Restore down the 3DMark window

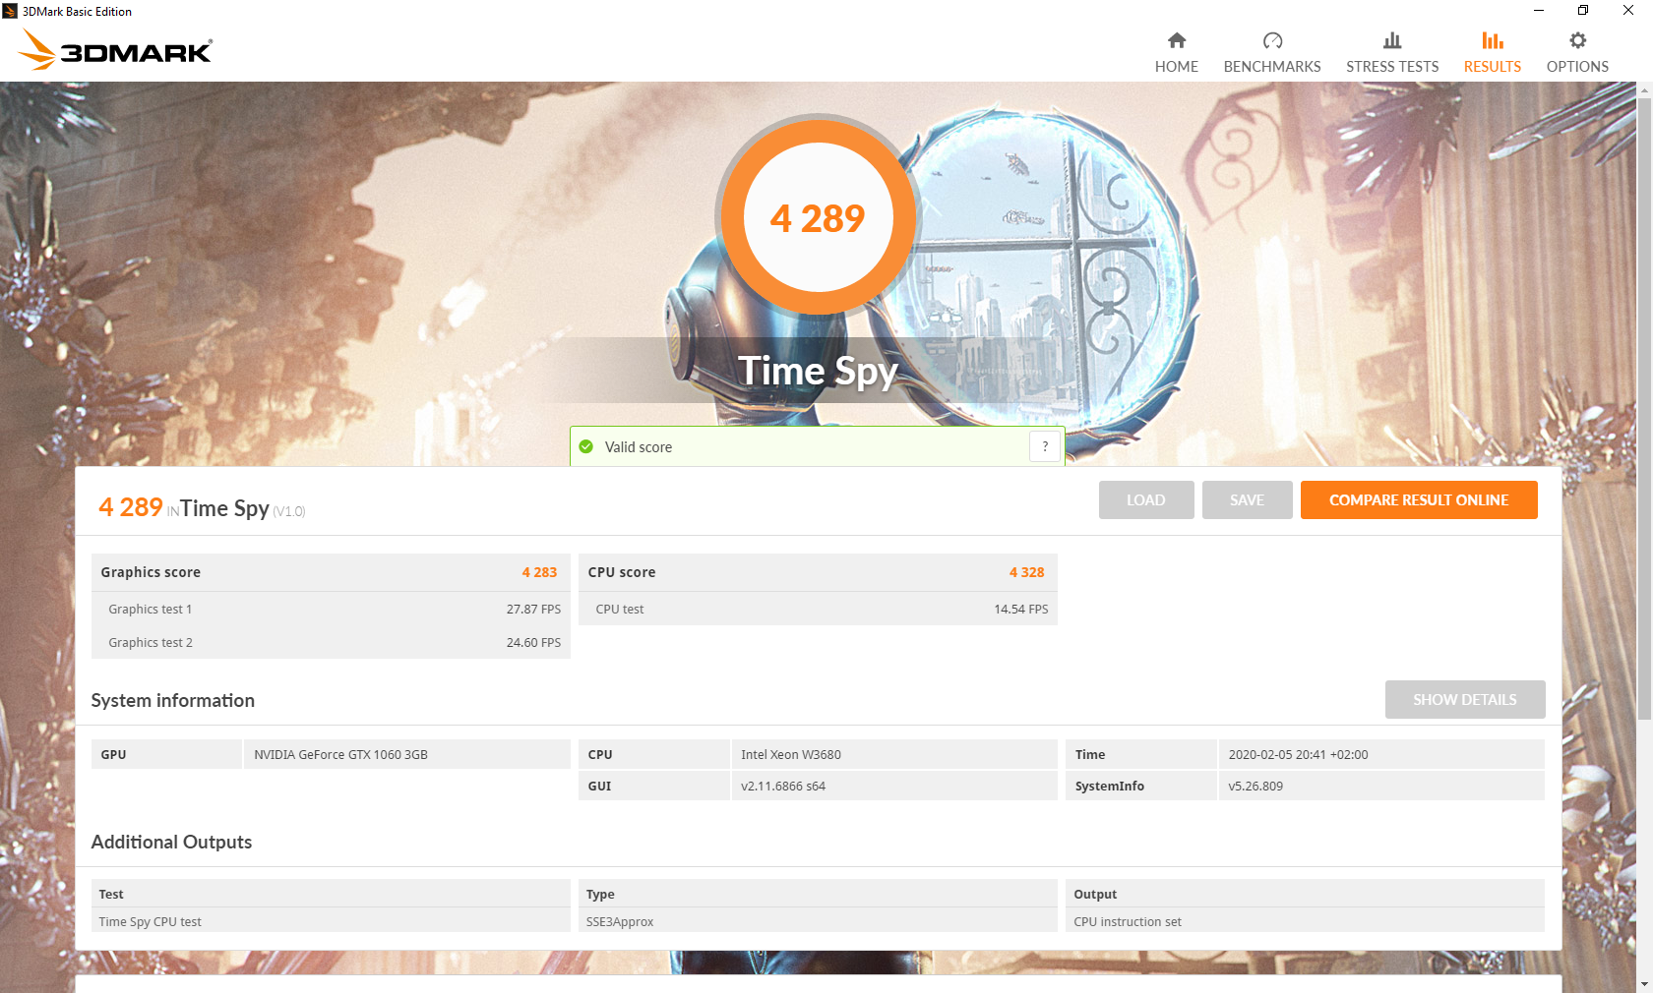[x=1583, y=11]
